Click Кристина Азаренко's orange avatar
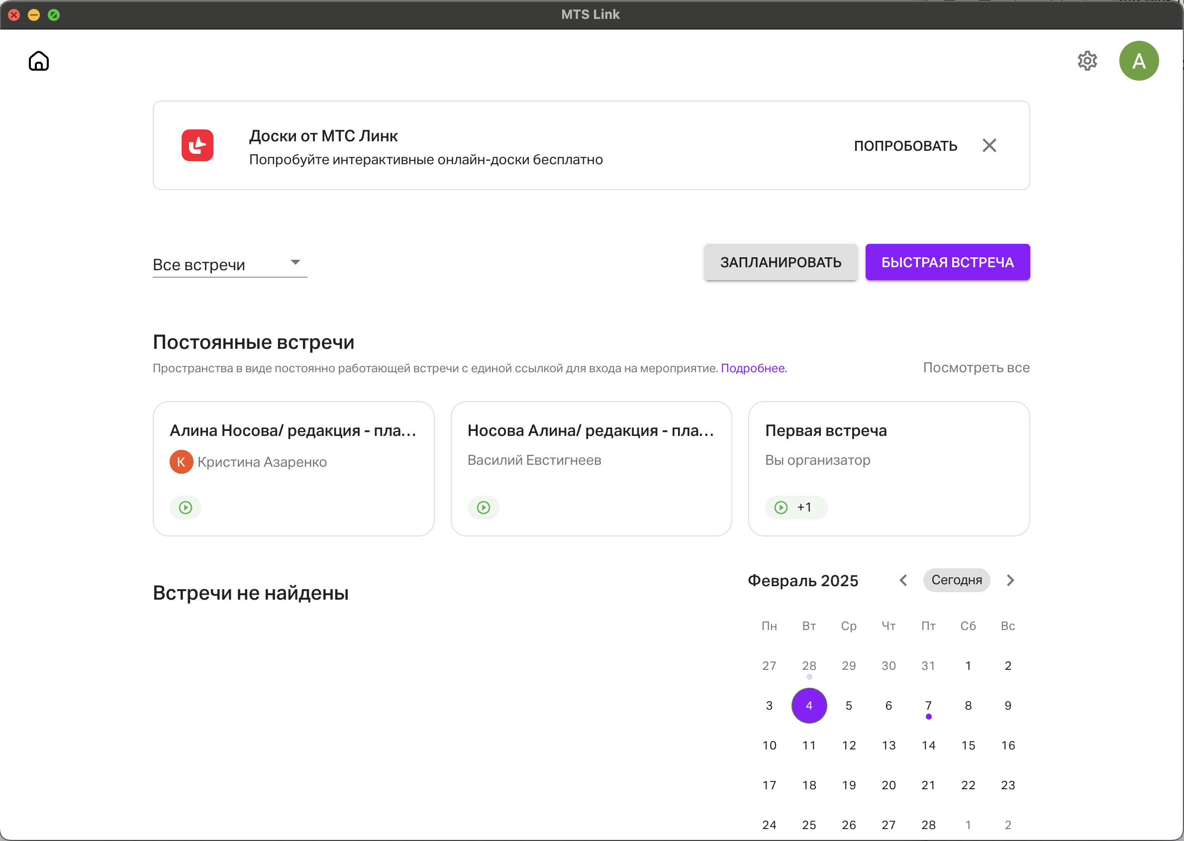The height and width of the screenshot is (841, 1184). click(x=181, y=462)
